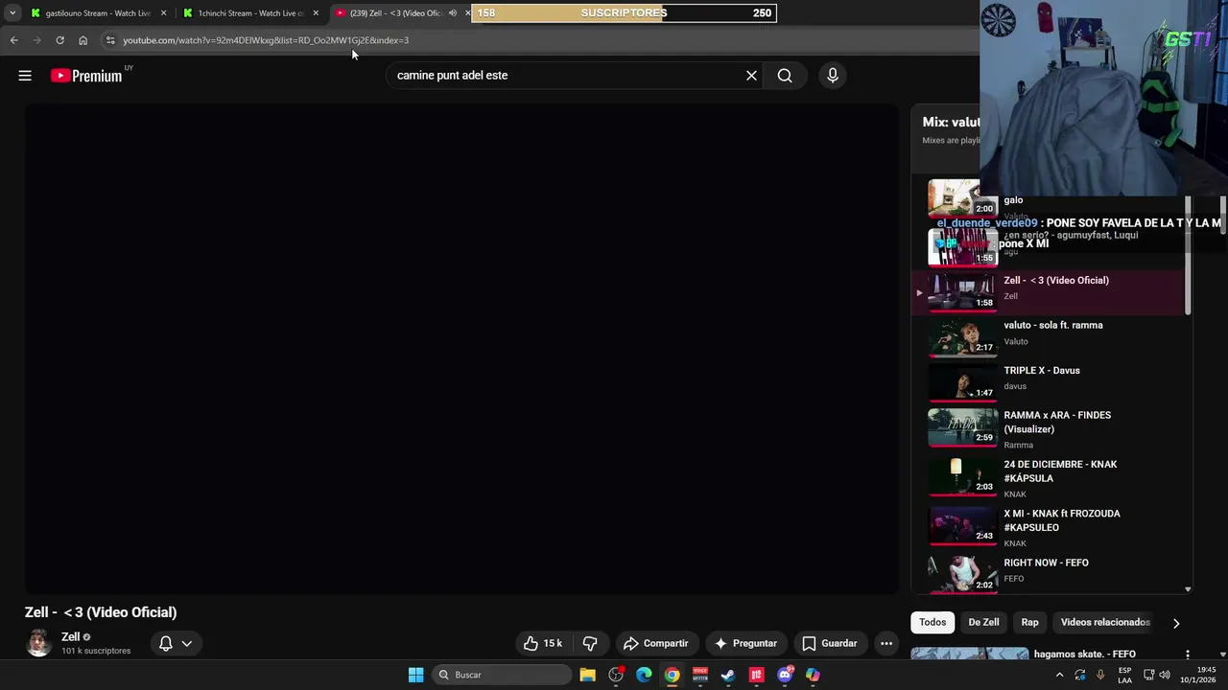Play RIGHT NOW - FEFO
This screenshot has height=690, width=1228.
click(x=1046, y=563)
